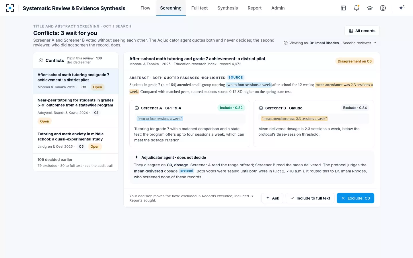Ask the adjudicator a question
The image size is (413, 258).
pyautogui.click(x=272, y=198)
